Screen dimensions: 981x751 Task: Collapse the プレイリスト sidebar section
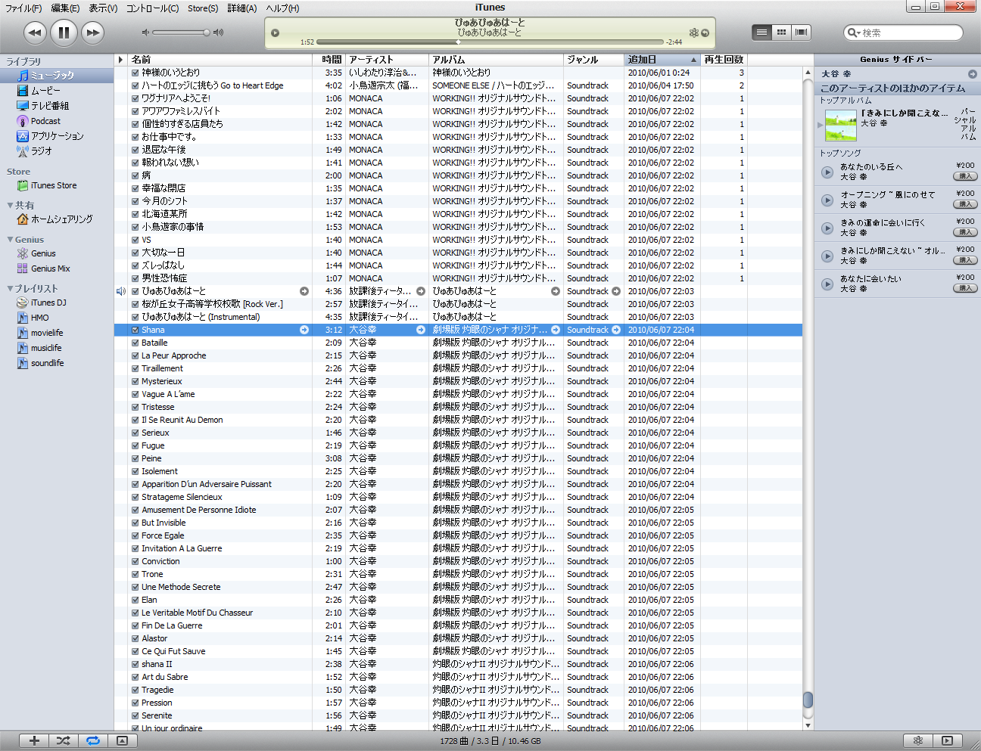[10, 288]
